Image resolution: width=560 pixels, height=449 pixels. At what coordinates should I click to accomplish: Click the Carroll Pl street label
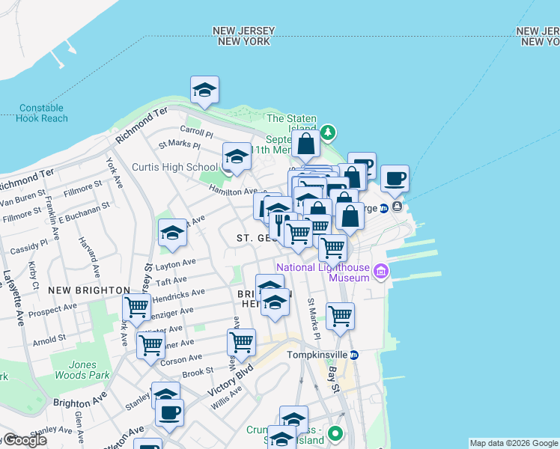pos(196,132)
